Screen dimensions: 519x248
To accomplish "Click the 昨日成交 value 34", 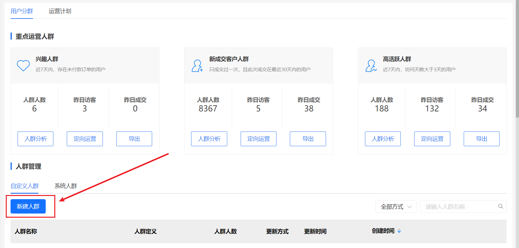I will click(483, 109).
